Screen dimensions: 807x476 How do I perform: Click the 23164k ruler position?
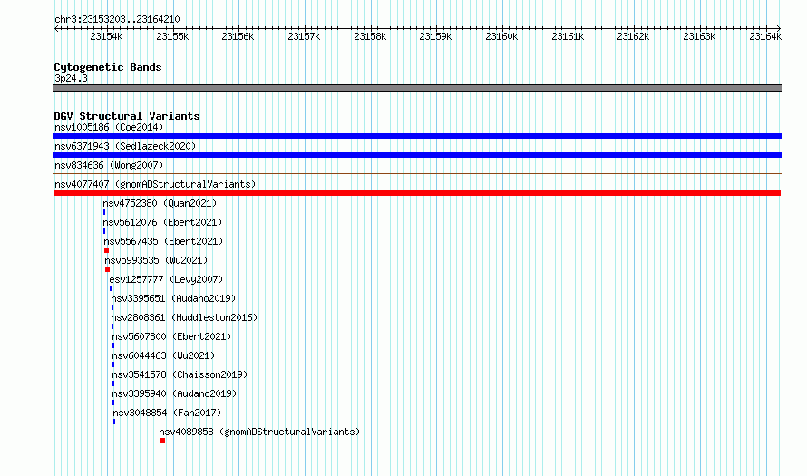[x=765, y=36]
